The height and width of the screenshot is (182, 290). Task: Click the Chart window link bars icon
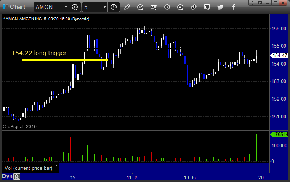6,7
